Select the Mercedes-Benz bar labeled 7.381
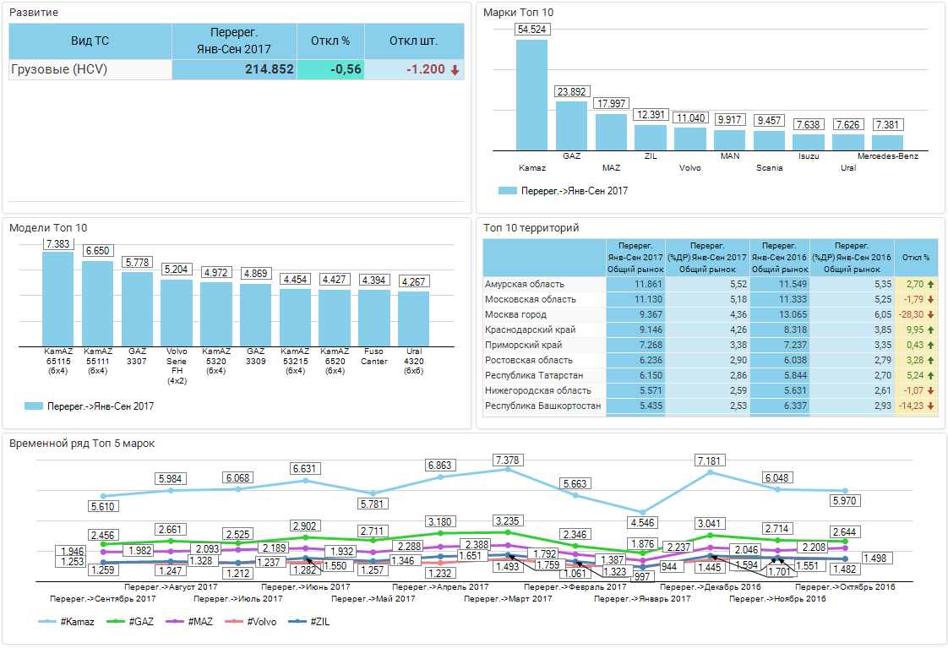Image resolution: width=948 pixels, height=670 pixels. click(x=887, y=143)
